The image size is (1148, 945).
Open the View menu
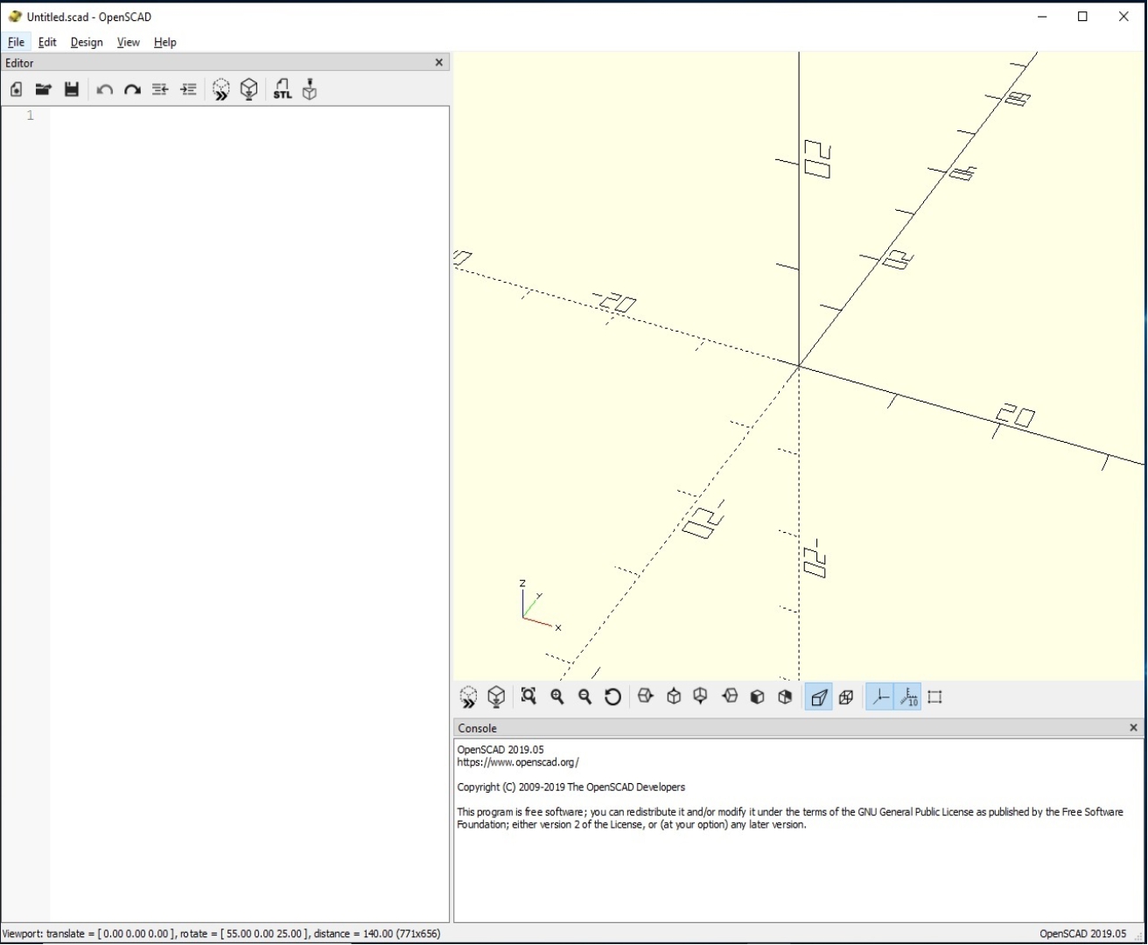pyautogui.click(x=129, y=42)
